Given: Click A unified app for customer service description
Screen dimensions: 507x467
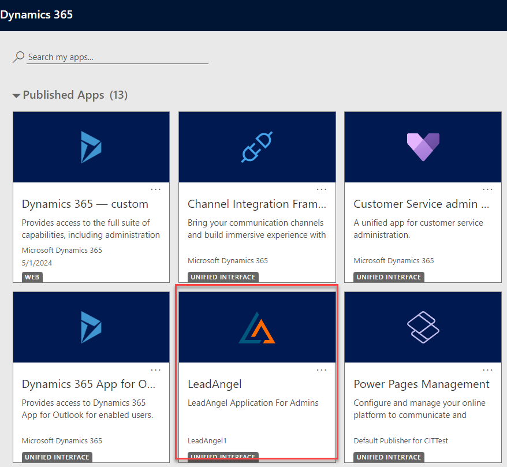Looking at the screenshot, I should (418, 229).
